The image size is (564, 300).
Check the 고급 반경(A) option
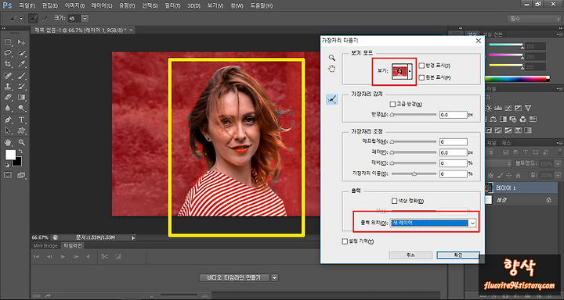pos(392,104)
